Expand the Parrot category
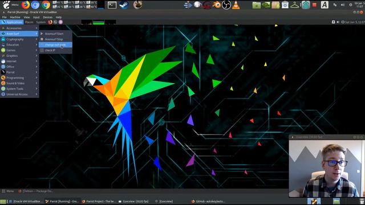 19,72
